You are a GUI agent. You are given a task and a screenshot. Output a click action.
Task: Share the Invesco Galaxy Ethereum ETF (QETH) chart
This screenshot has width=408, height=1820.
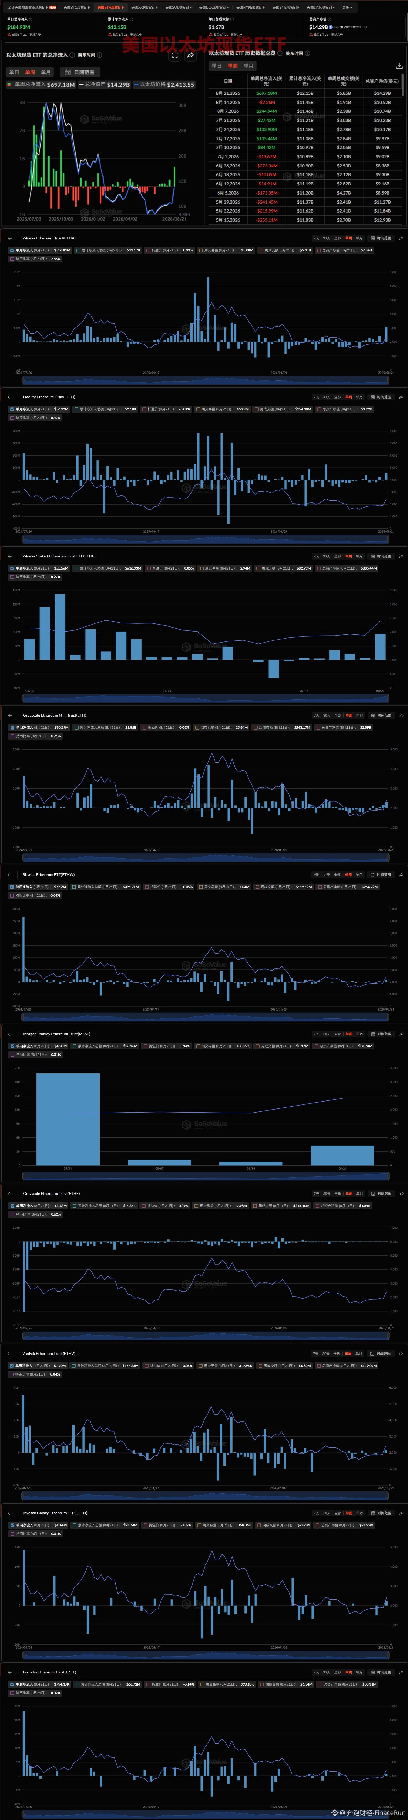(x=402, y=1513)
